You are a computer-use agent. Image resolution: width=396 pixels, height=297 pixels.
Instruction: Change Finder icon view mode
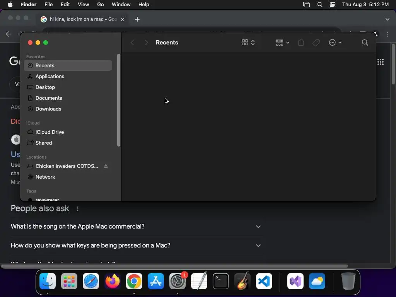click(x=248, y=43)
